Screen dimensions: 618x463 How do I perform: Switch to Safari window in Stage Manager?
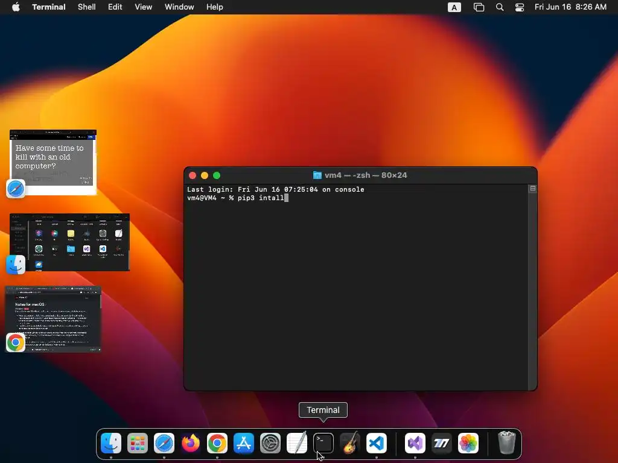(x=53, y=162)
